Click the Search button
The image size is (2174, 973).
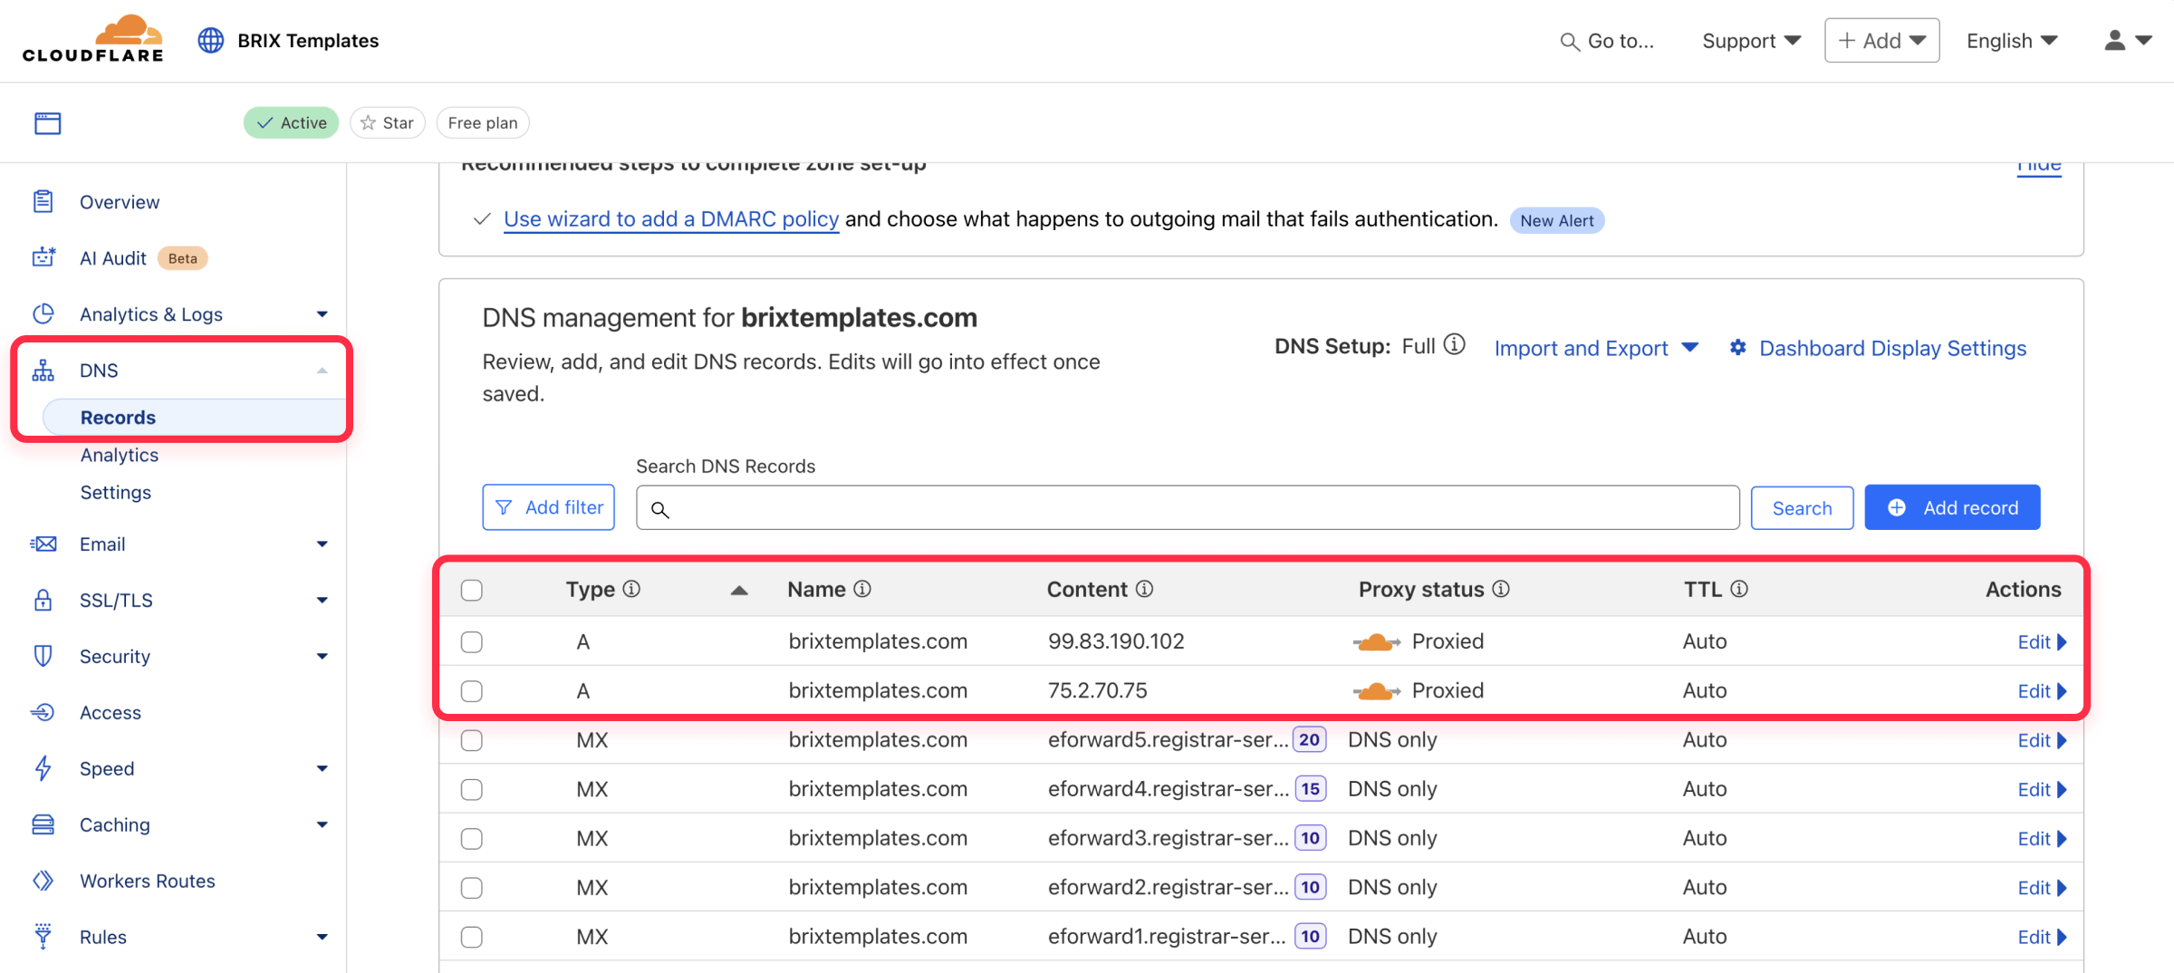pos(1802,507)
